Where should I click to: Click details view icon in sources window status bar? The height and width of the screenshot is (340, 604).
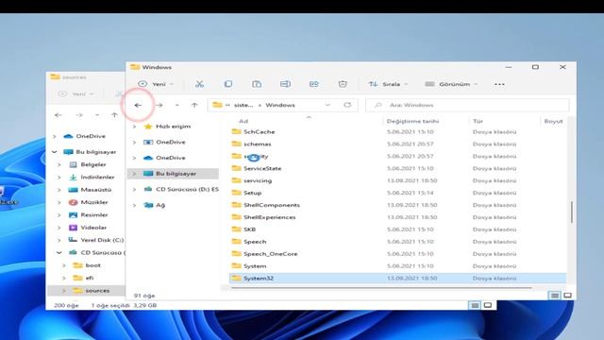click(x=475, y=305)
